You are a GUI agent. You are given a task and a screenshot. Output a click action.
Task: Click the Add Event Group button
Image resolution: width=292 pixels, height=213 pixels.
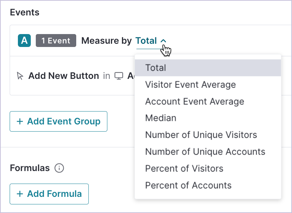tap(58, 121)
